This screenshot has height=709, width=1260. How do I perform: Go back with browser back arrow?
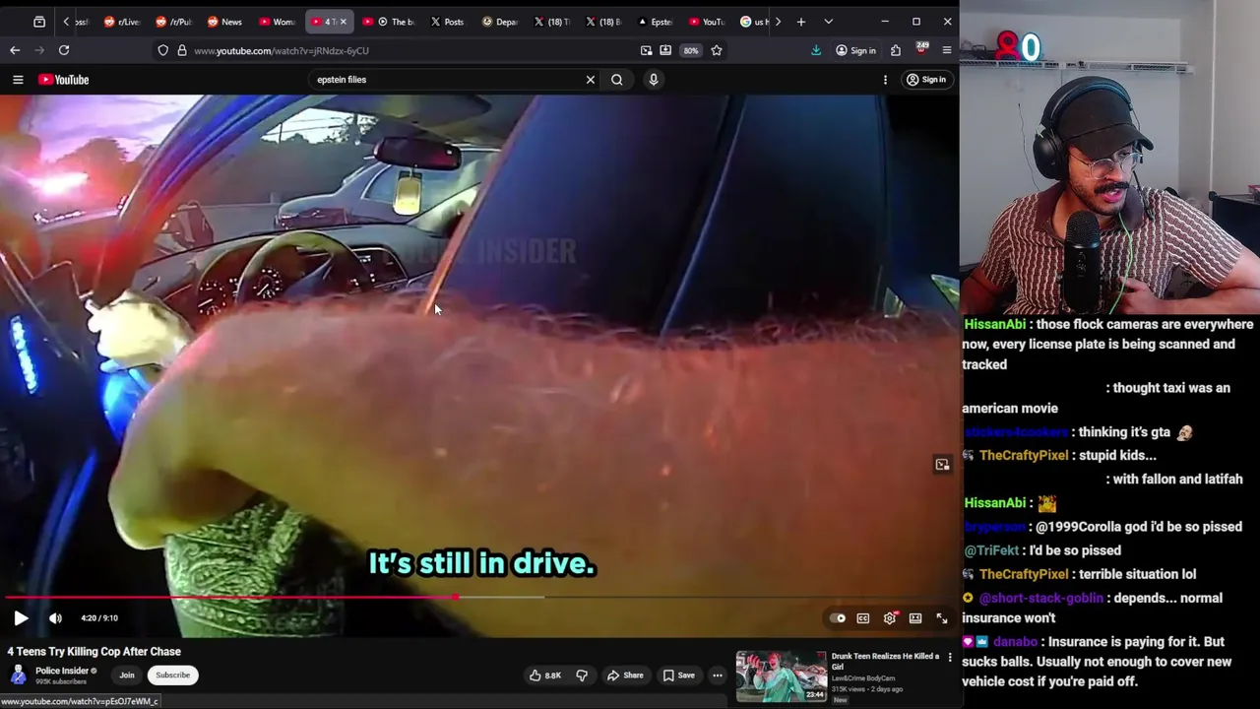point(15,50)
